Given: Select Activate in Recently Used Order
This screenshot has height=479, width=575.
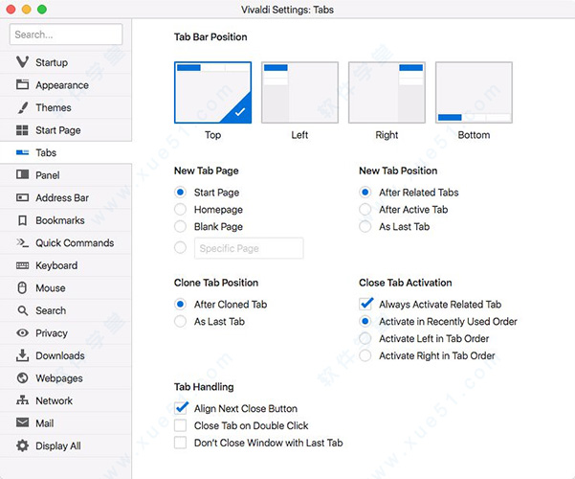Looking at the screenshot, I should tap(365, 322).
